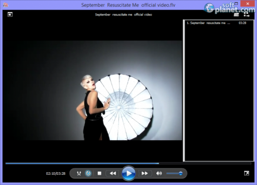Open the compact-view icon at bottom right
This screenshot has height=185, width=257.
pos(247,173)
